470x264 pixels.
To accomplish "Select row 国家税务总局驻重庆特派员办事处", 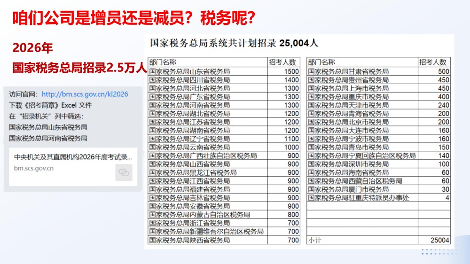I will 378,197.
